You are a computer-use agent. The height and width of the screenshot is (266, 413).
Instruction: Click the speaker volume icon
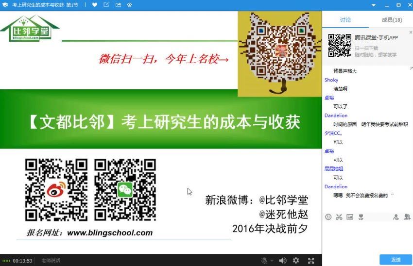(x=283, y=261)
